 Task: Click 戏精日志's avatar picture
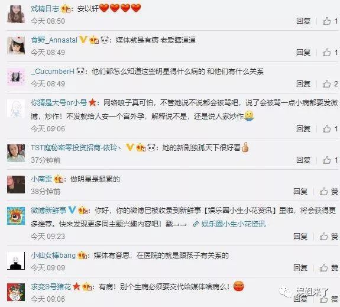[16, 14]
